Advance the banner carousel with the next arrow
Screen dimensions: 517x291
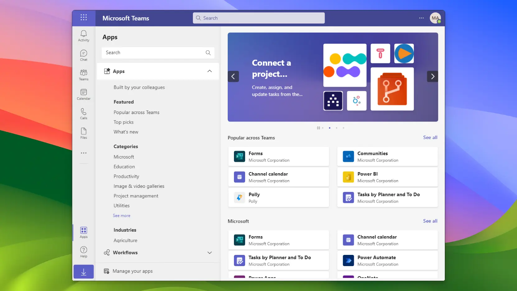432,76
